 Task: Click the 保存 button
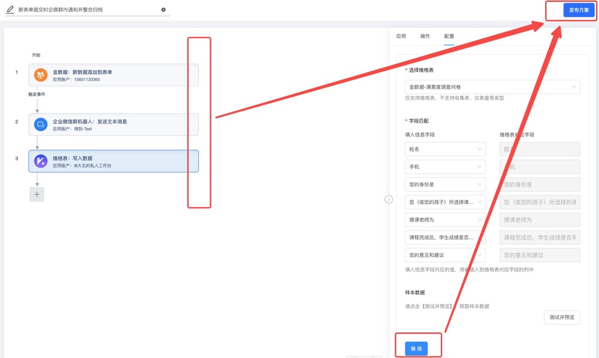416,348
